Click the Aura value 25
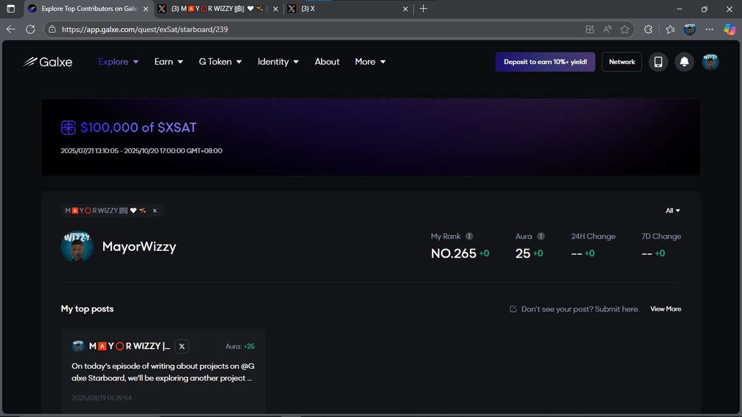 click(x=522, y=253)
